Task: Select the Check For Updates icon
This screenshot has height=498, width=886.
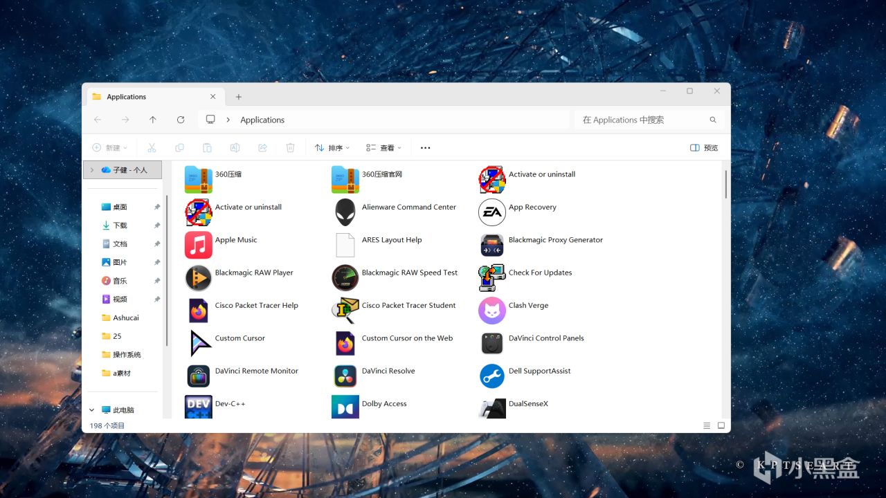Action: [492, 277]
